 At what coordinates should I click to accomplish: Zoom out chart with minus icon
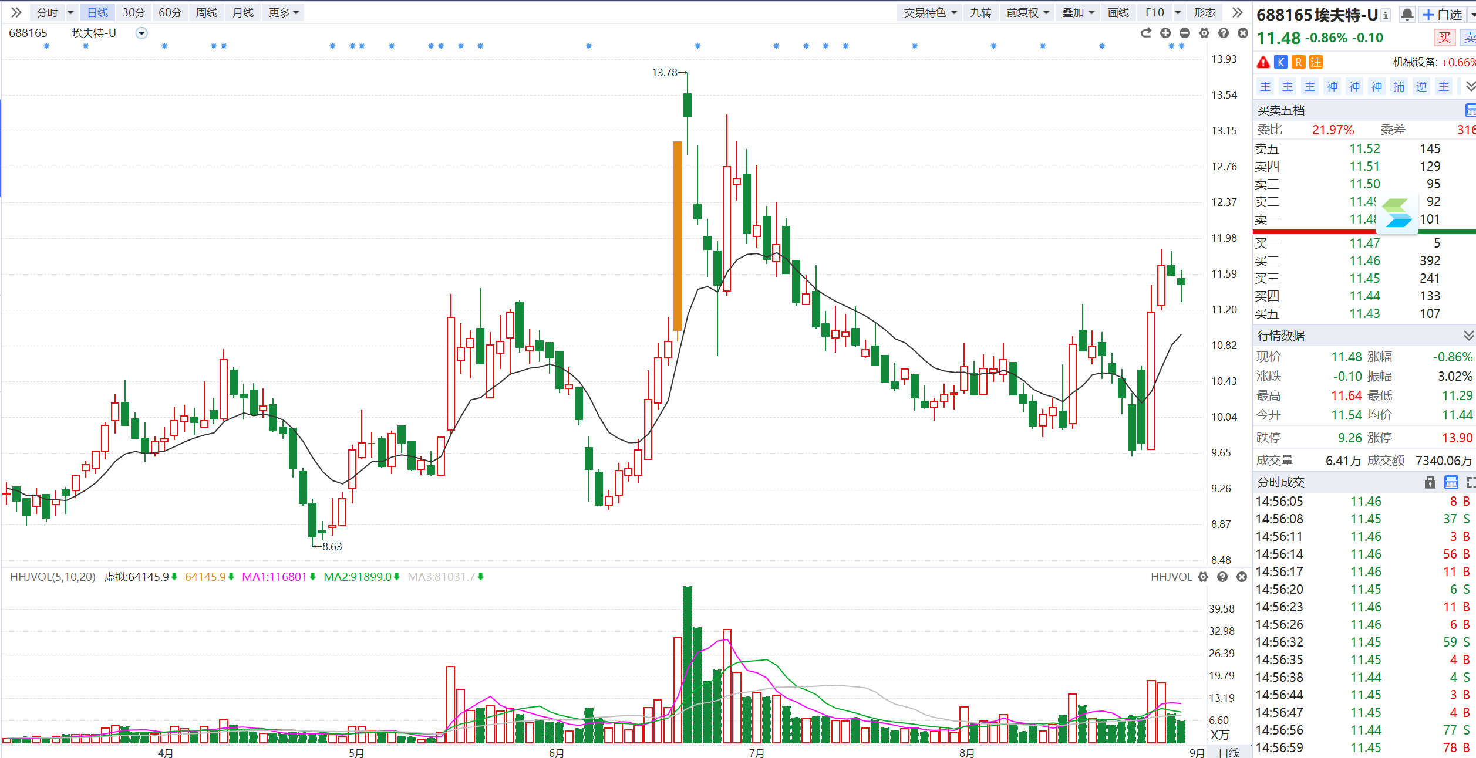click(1185, 33)
